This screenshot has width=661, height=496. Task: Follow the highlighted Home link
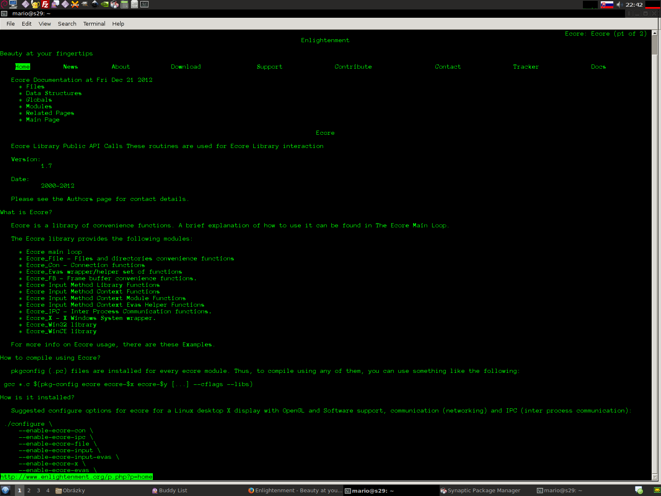[x=22, y=67]
